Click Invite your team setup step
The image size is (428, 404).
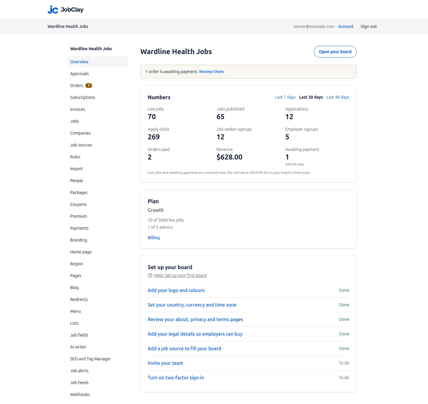pos(165,363)
